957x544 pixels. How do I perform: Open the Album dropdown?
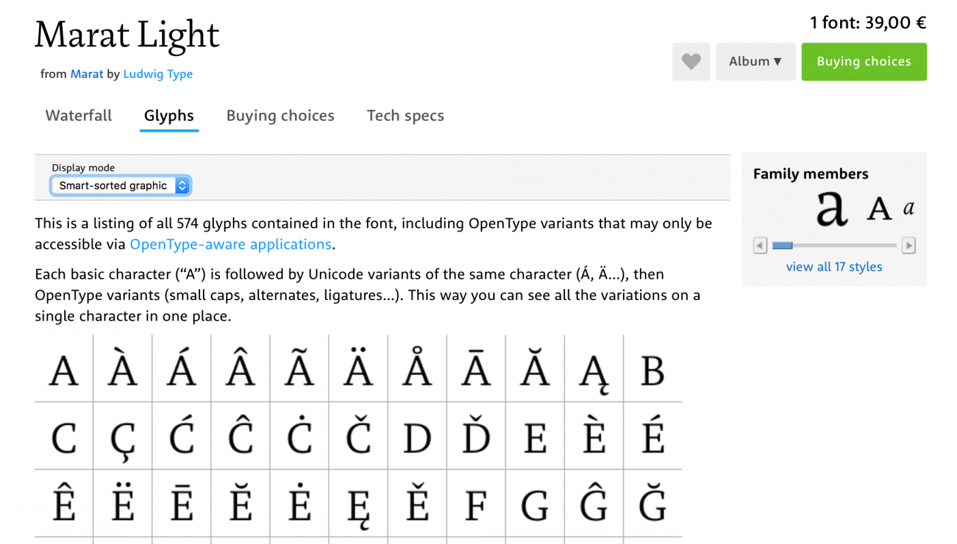coord(755,62)
